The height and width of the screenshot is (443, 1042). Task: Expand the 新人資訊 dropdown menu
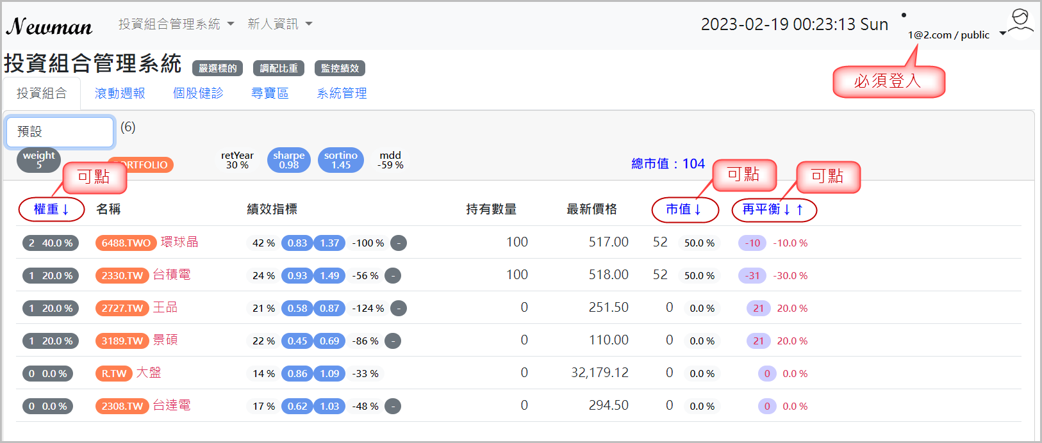click(279, 24)
